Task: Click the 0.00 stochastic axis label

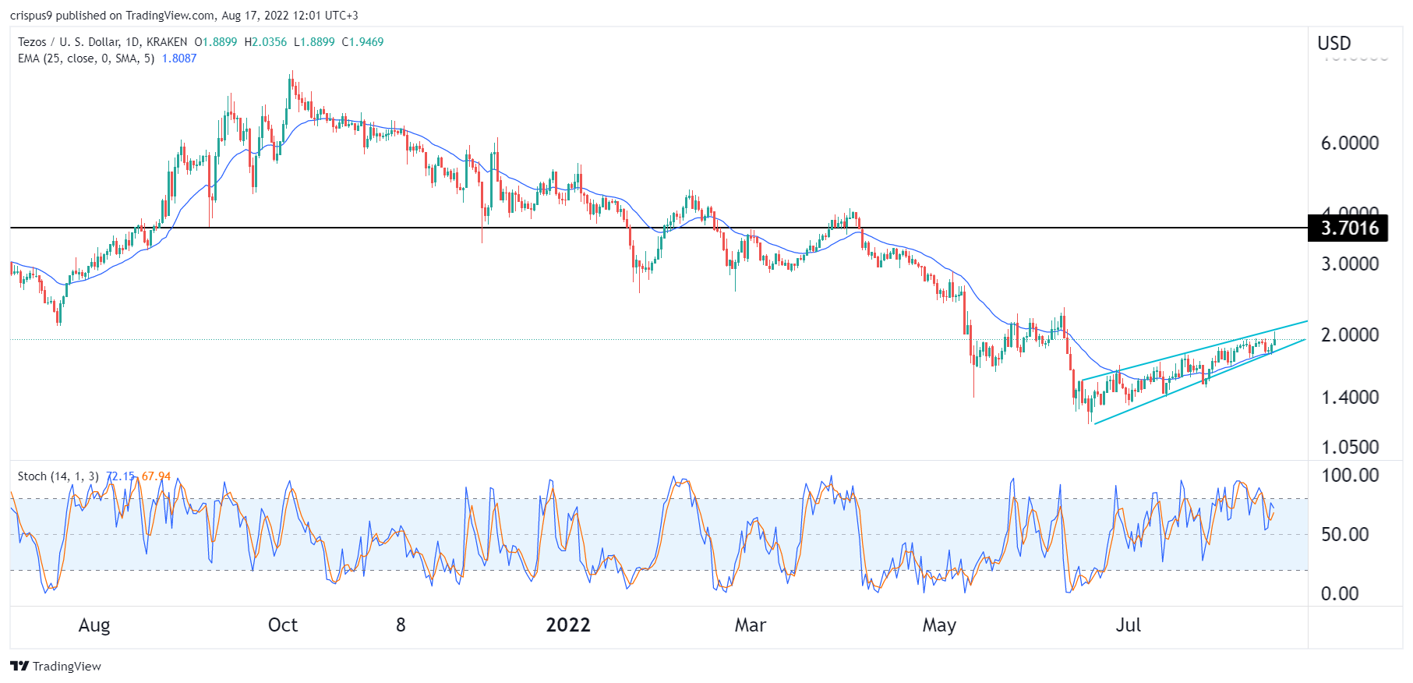Action: [x=1340, y=593]
